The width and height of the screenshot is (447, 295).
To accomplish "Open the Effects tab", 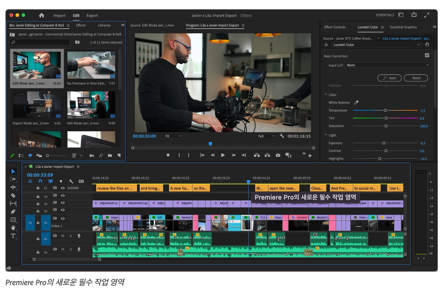I will 81,25.
